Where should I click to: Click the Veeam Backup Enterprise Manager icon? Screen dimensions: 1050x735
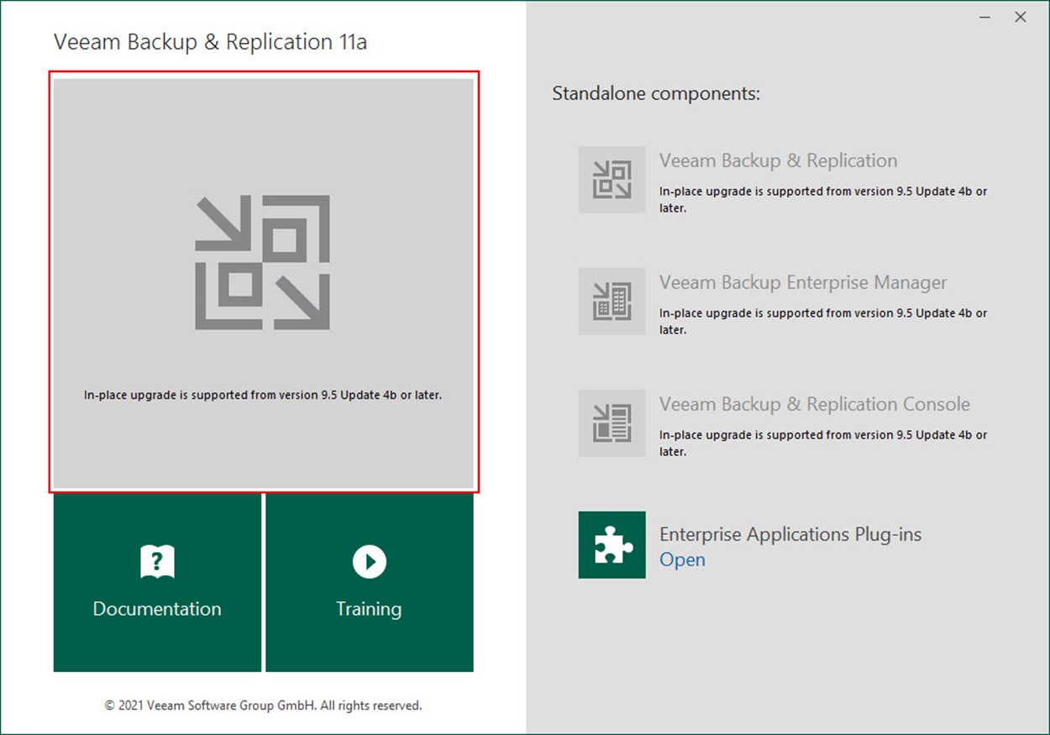click(x=612, y=302)
